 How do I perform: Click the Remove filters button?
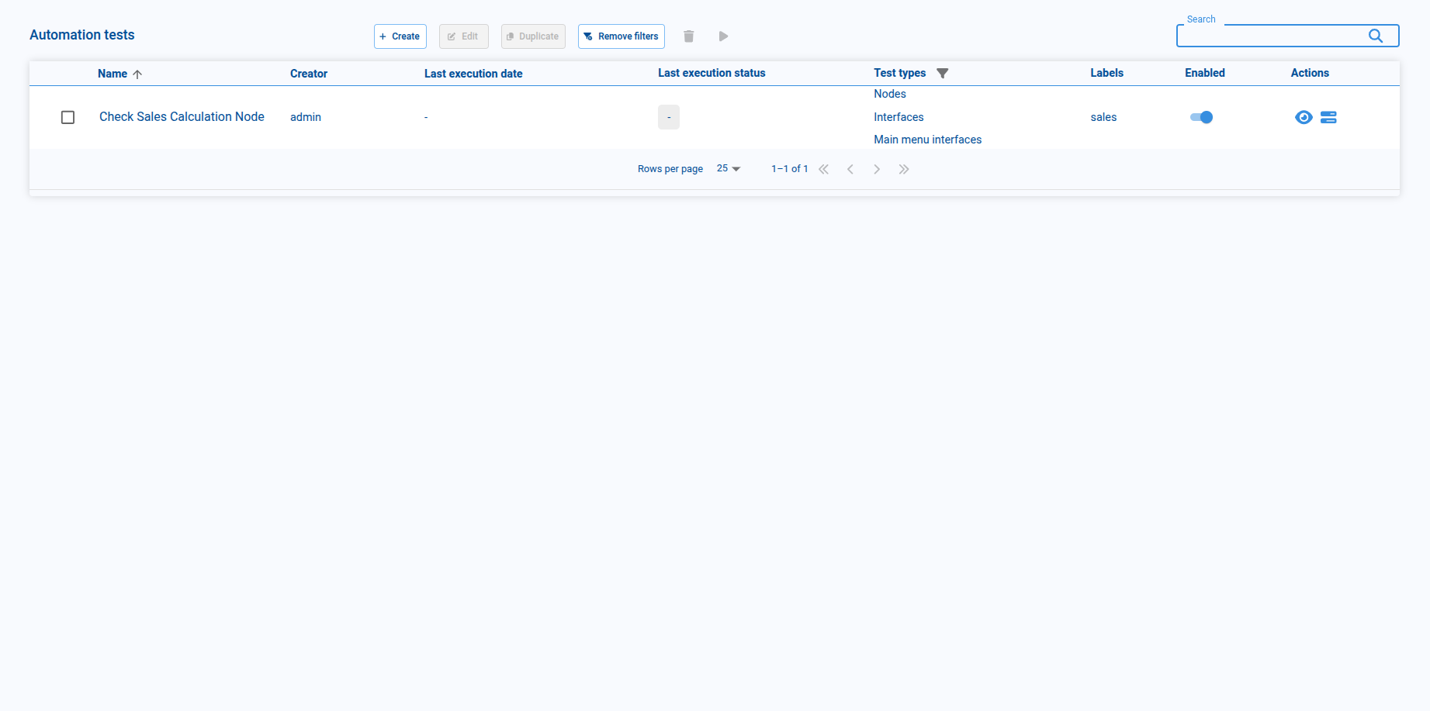click(x=621, y=36)
